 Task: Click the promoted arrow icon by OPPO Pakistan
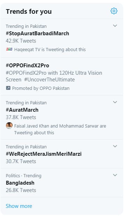[8, 88]
